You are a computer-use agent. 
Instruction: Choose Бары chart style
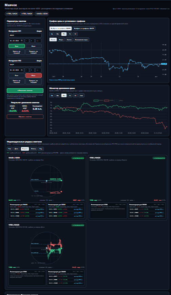point(61,40)
